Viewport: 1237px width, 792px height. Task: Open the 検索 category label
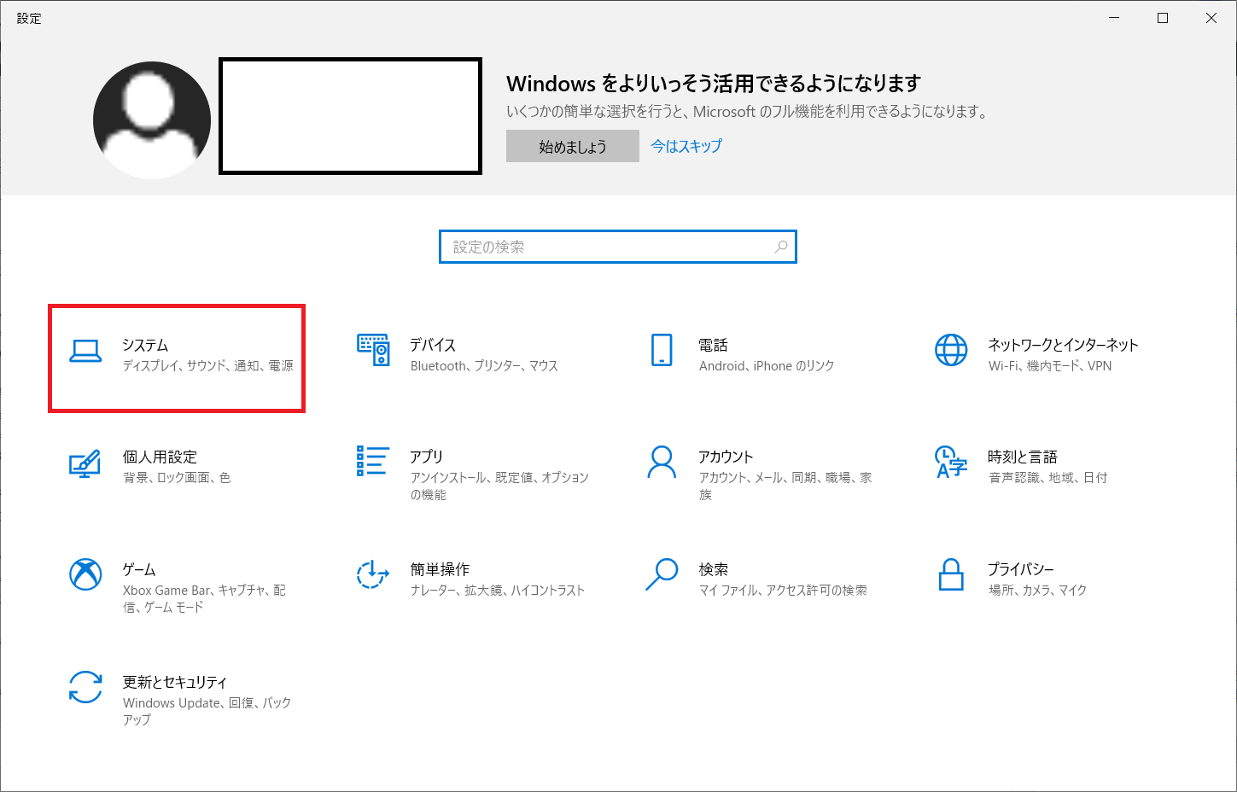coord(714,569)
